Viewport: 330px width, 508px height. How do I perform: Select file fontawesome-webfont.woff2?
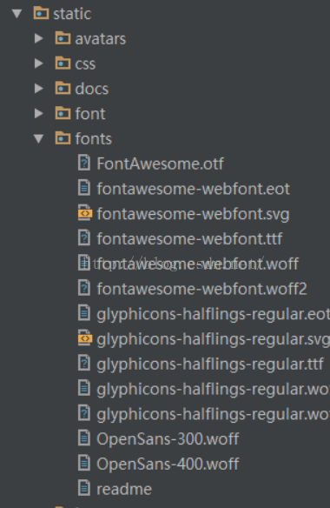tap(201, 289)
